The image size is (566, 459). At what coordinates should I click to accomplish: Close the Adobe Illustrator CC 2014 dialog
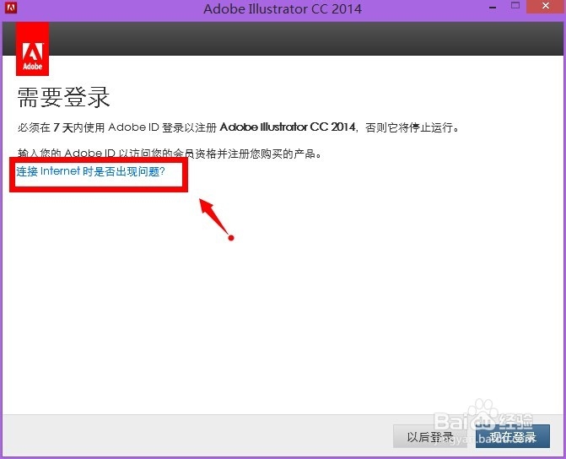[546, 7]
